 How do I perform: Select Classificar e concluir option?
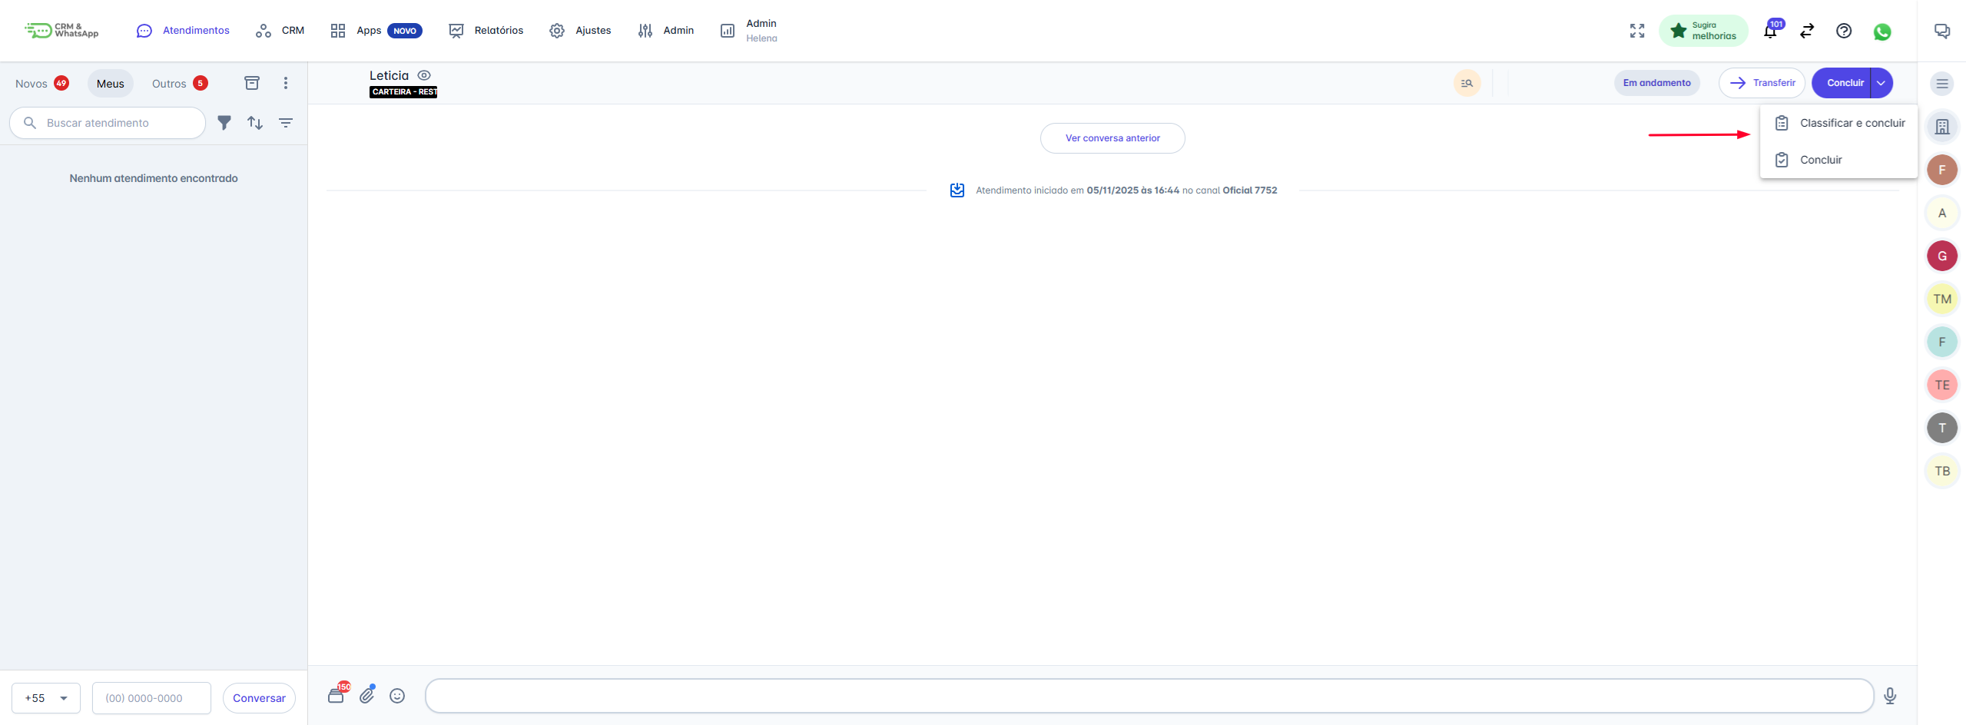[1852, 123]
